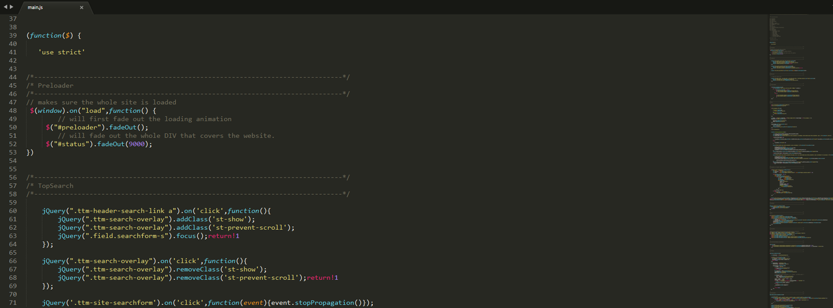Image resolution: width=833 pixels, height=308 pixels.
Task: Click 'st-prevent-scroll' in the addClass call
Action: (x=249, y=228)
